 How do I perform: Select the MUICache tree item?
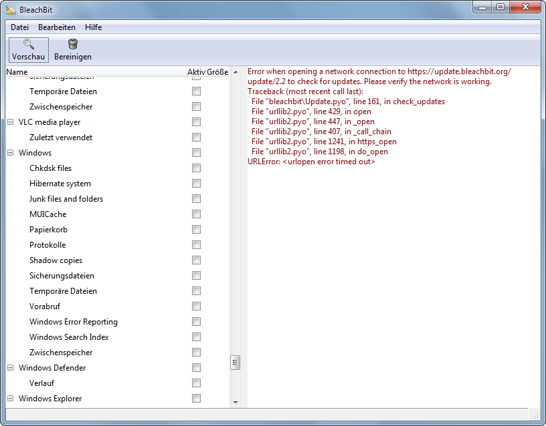pos(48,214)
